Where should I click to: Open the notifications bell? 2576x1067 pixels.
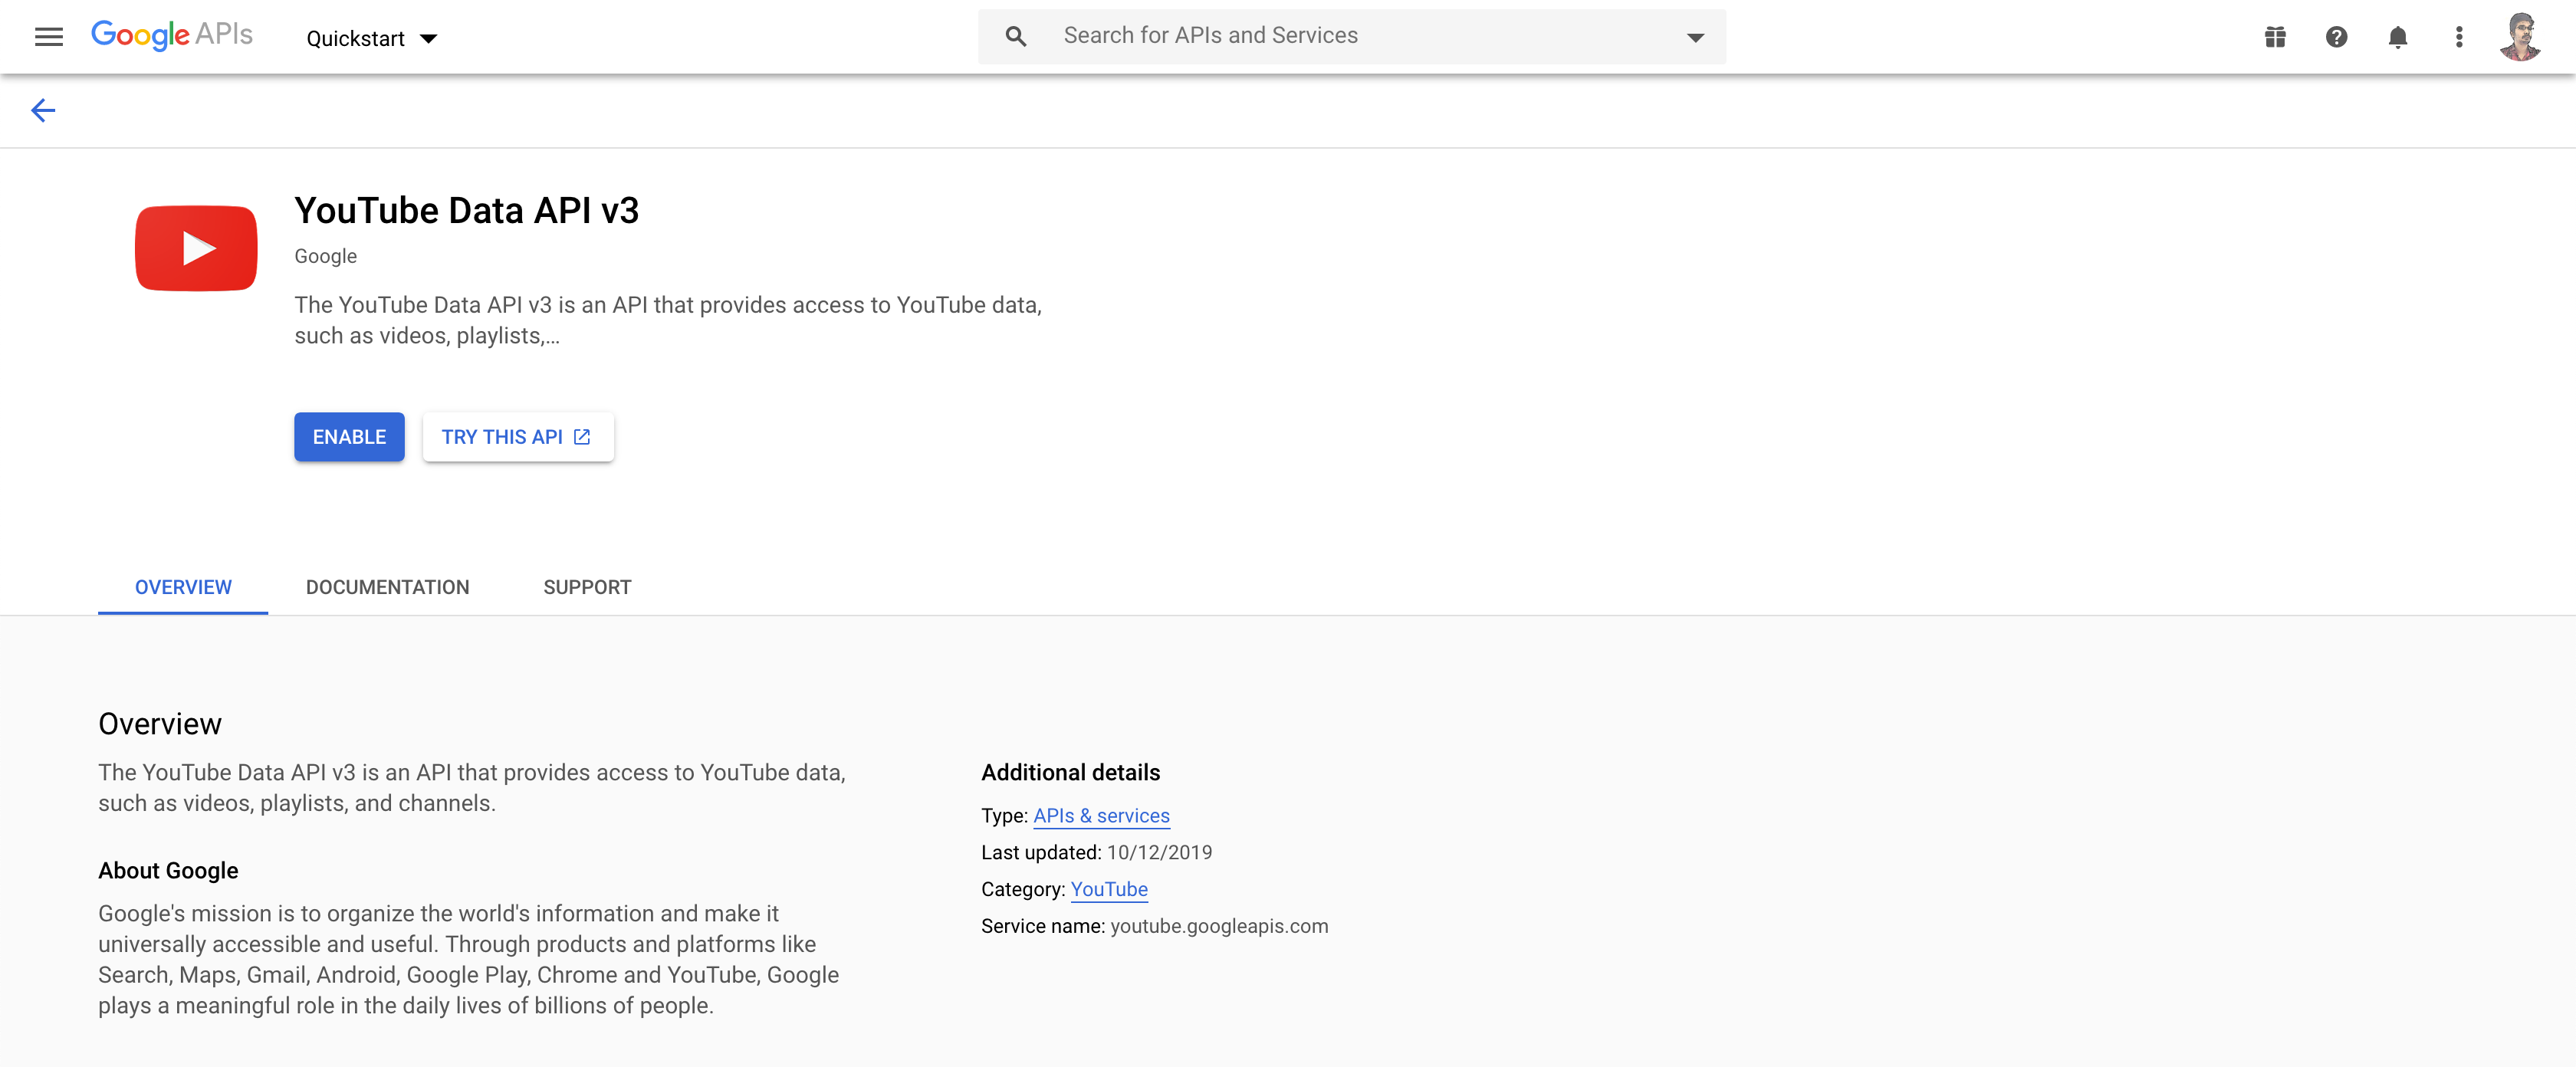[x=2397, y=37]
